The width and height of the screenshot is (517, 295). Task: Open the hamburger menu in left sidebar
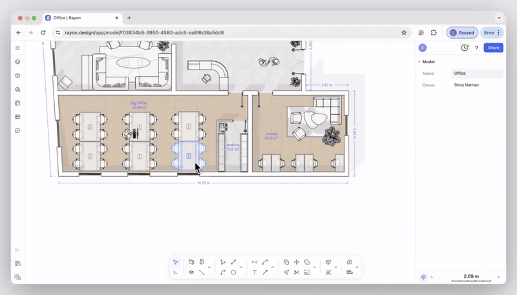18,48
